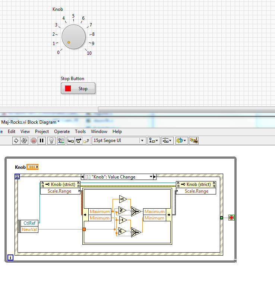
Task: Open the Reorder dropdown
Action: click(181, 140)
